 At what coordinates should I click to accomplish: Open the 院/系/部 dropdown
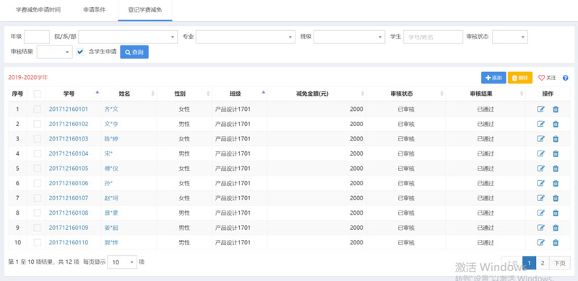pyautogui.click(x=128, y=37)
